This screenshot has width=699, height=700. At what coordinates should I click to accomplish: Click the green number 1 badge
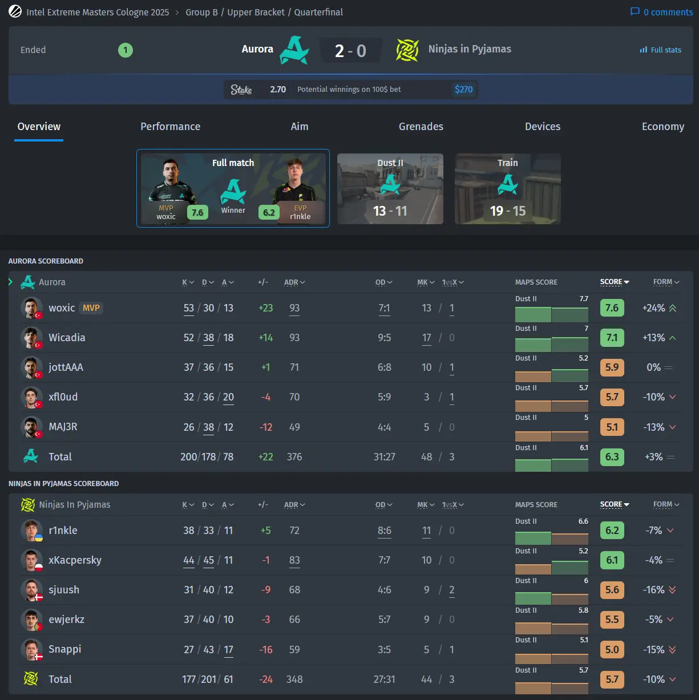coord(126,50)
